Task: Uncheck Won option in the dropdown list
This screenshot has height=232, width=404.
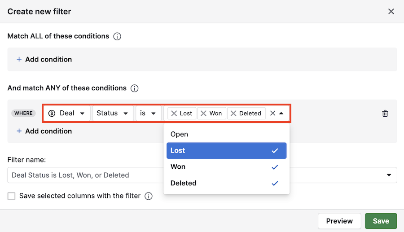Action: (226, 167)
